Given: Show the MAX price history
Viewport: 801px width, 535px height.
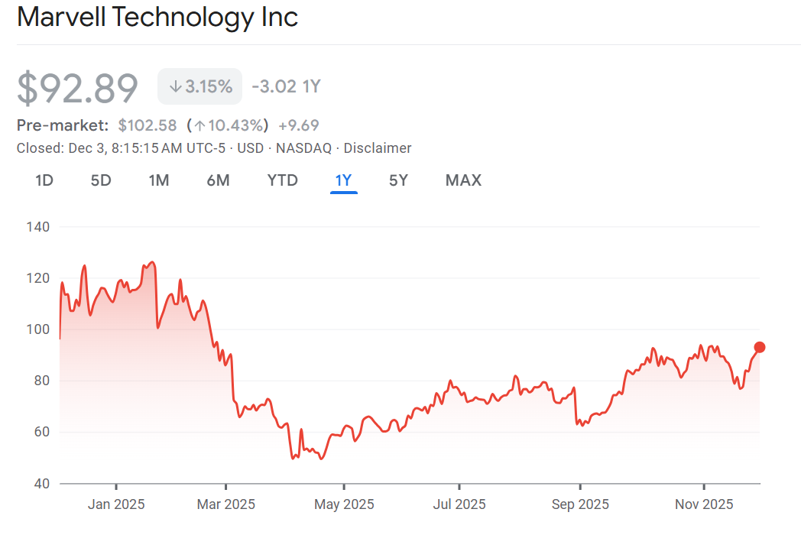Looking at the screenshot, I should click(x=463, y=180).
